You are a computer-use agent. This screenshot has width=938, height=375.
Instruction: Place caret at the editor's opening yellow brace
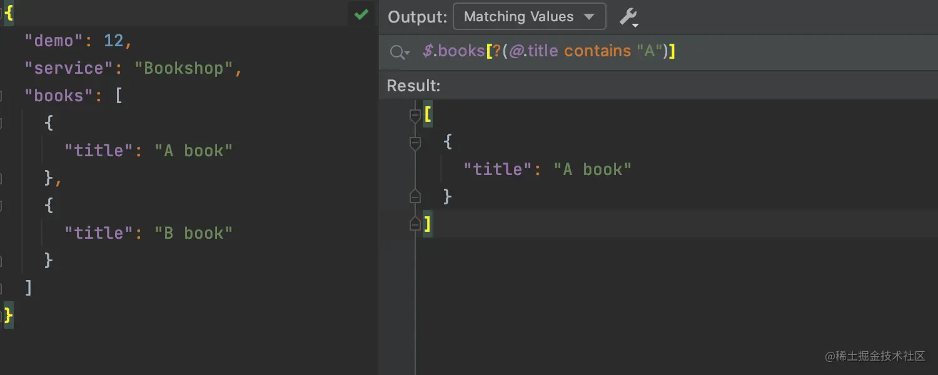pos(8,14)
